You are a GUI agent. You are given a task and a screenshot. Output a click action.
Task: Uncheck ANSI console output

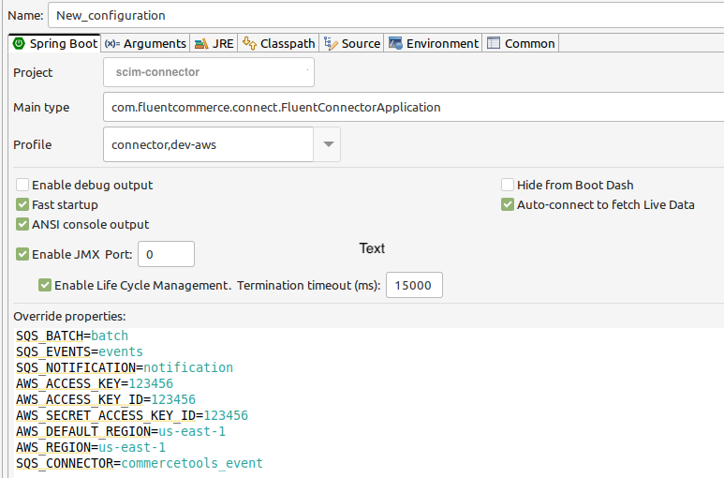click(23, 224)
